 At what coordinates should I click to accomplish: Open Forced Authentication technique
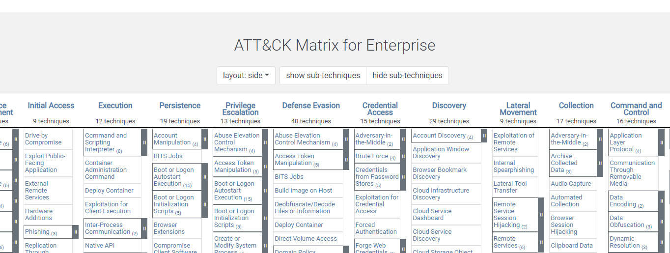[x=376, y=228]
